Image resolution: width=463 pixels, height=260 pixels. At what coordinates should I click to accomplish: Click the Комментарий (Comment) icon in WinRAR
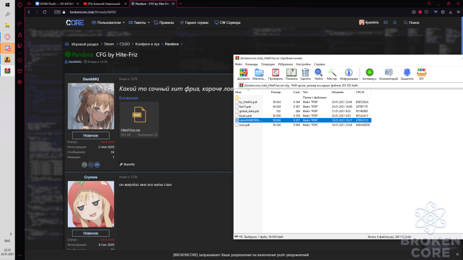tap(389, 74)
